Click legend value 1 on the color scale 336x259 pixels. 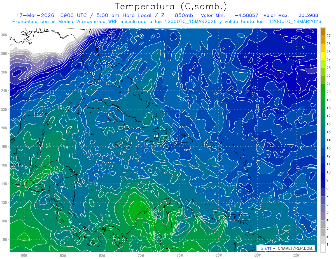coord(328,244)
